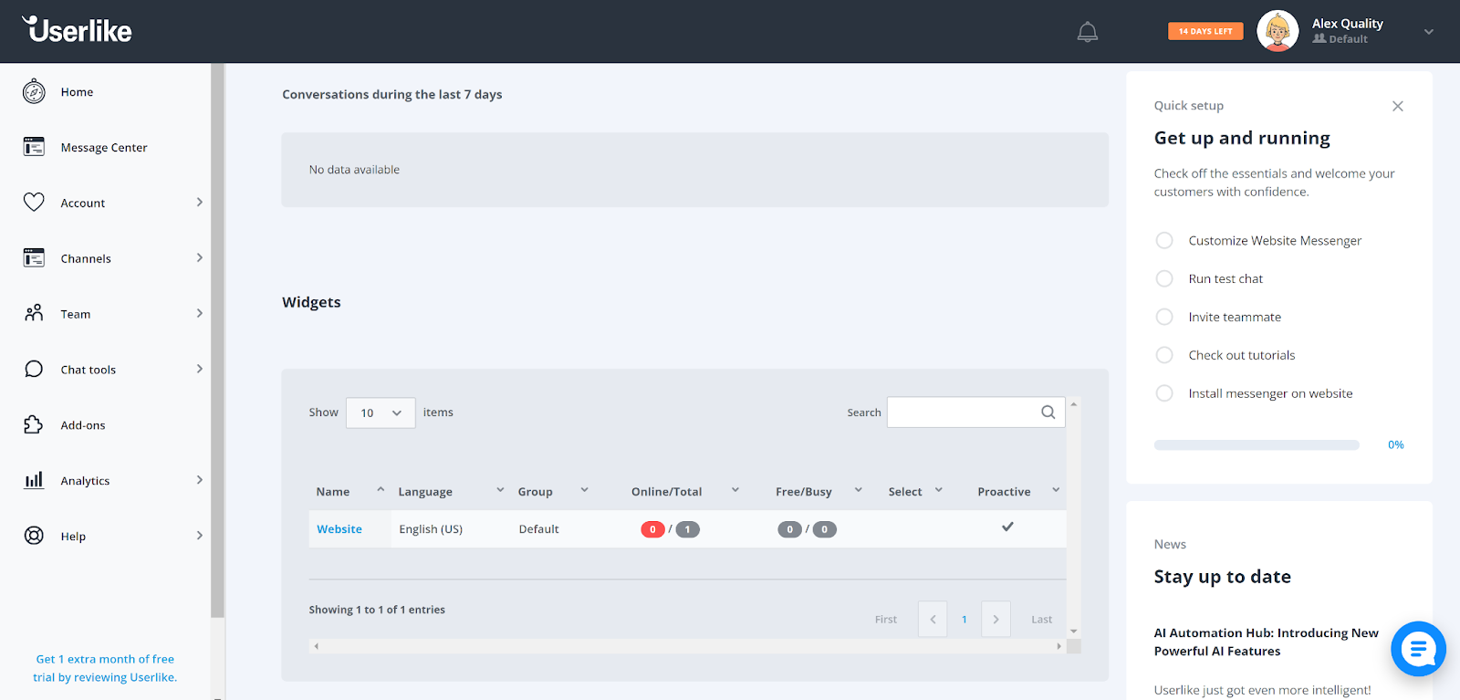Viewport: 1460px width, 700px height.
Task: Click the Home compass icon
Action: click(34, 91)
